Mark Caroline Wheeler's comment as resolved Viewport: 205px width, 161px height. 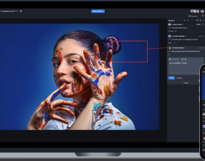point(203,36)
